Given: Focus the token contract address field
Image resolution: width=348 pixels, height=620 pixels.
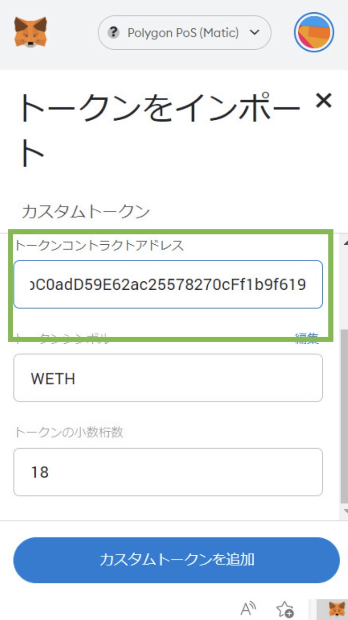Looking at the screenshot, I should (168, 284).
